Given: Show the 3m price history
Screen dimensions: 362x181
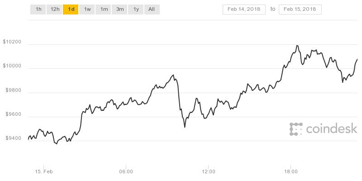Looking at the screenshot, I should point(119,10).
